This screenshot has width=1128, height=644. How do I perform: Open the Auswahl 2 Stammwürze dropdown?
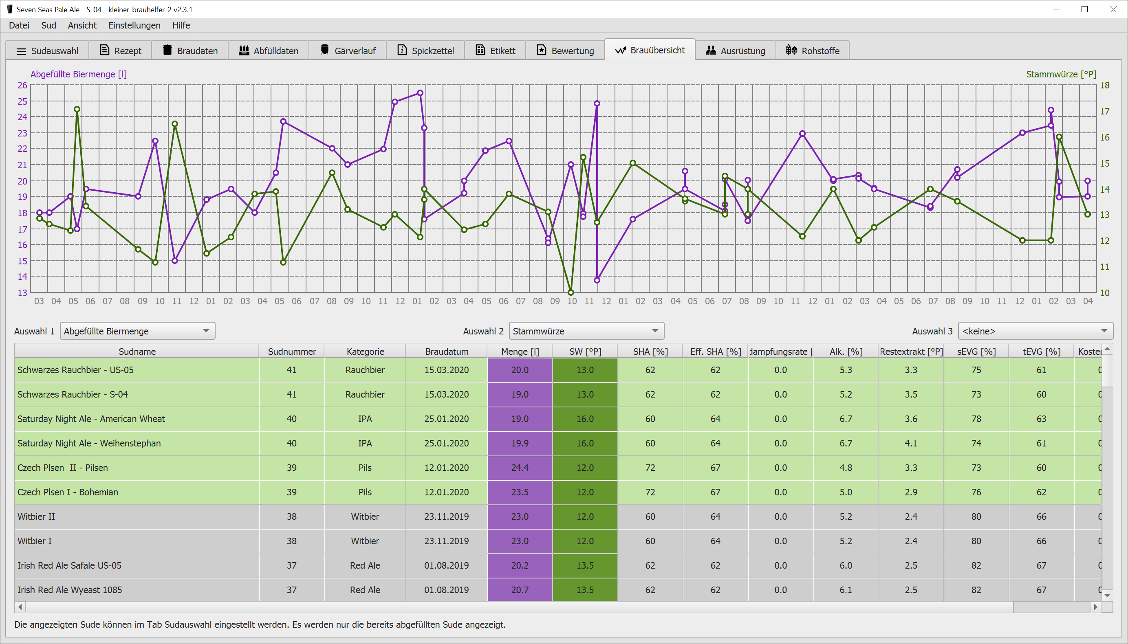586,331
